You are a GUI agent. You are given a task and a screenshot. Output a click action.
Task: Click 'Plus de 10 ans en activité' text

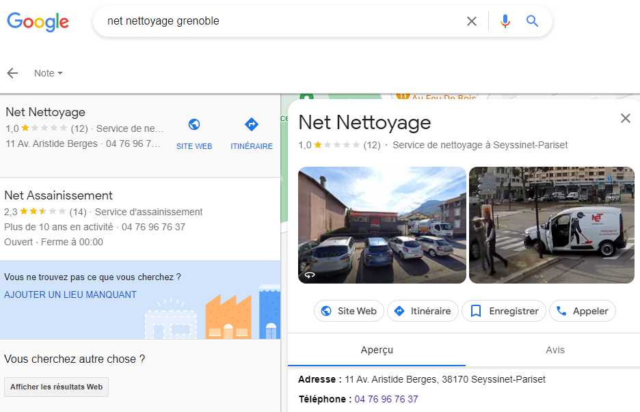[x=58, y=227]
